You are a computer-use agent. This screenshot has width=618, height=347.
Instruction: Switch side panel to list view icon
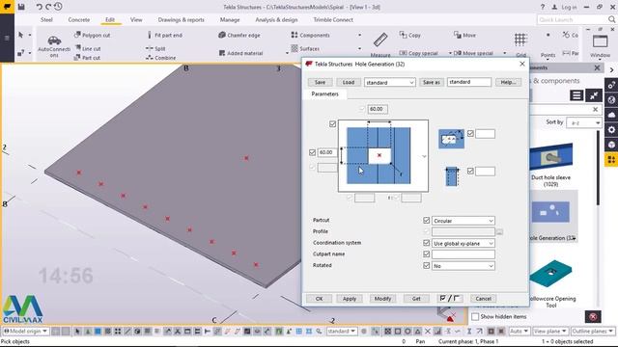(576, 95)
